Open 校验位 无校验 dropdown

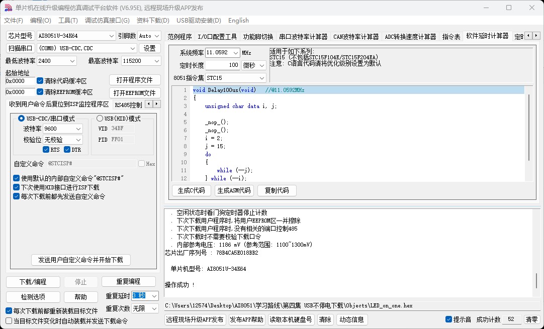[63, 140]
